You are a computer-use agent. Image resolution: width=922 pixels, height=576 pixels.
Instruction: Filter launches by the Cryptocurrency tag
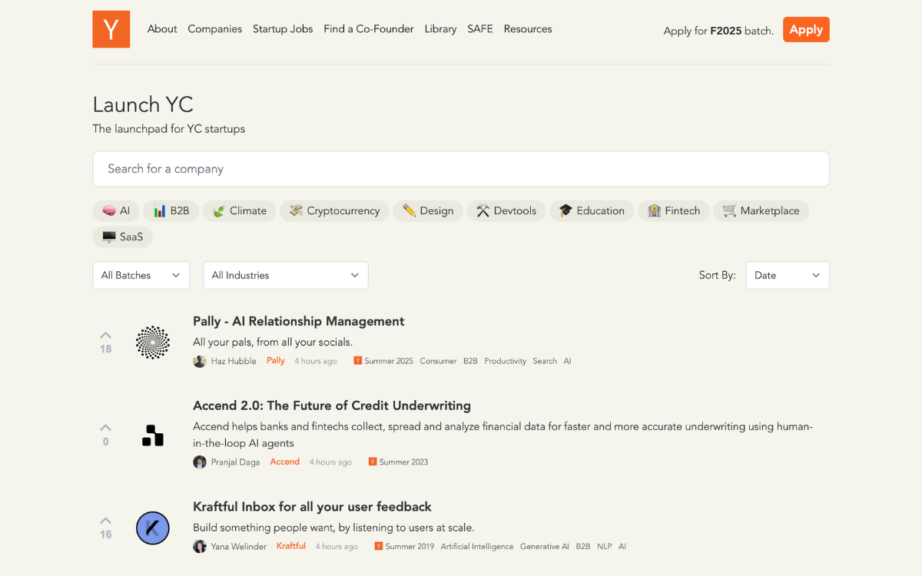pyautogui.click(x=334, y=211)
